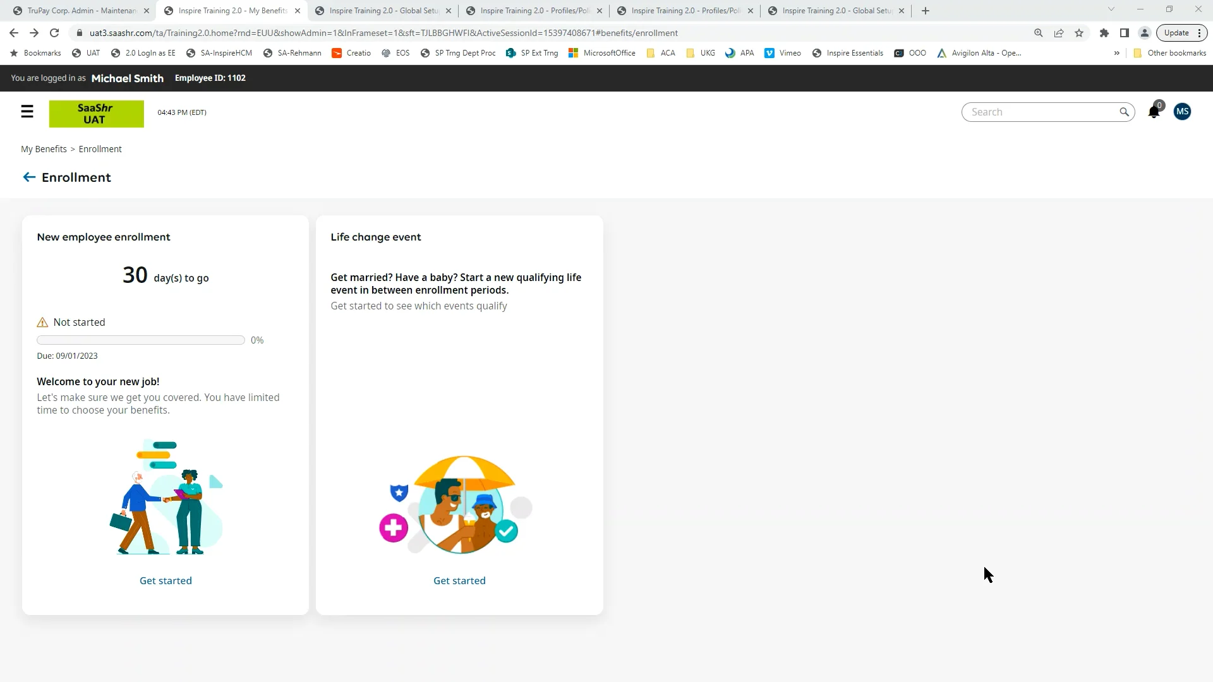Click the new employee handshake illustration
The width and height of the screenshot is (1213, 682).
pyautogui.click(x=166, y=496)
